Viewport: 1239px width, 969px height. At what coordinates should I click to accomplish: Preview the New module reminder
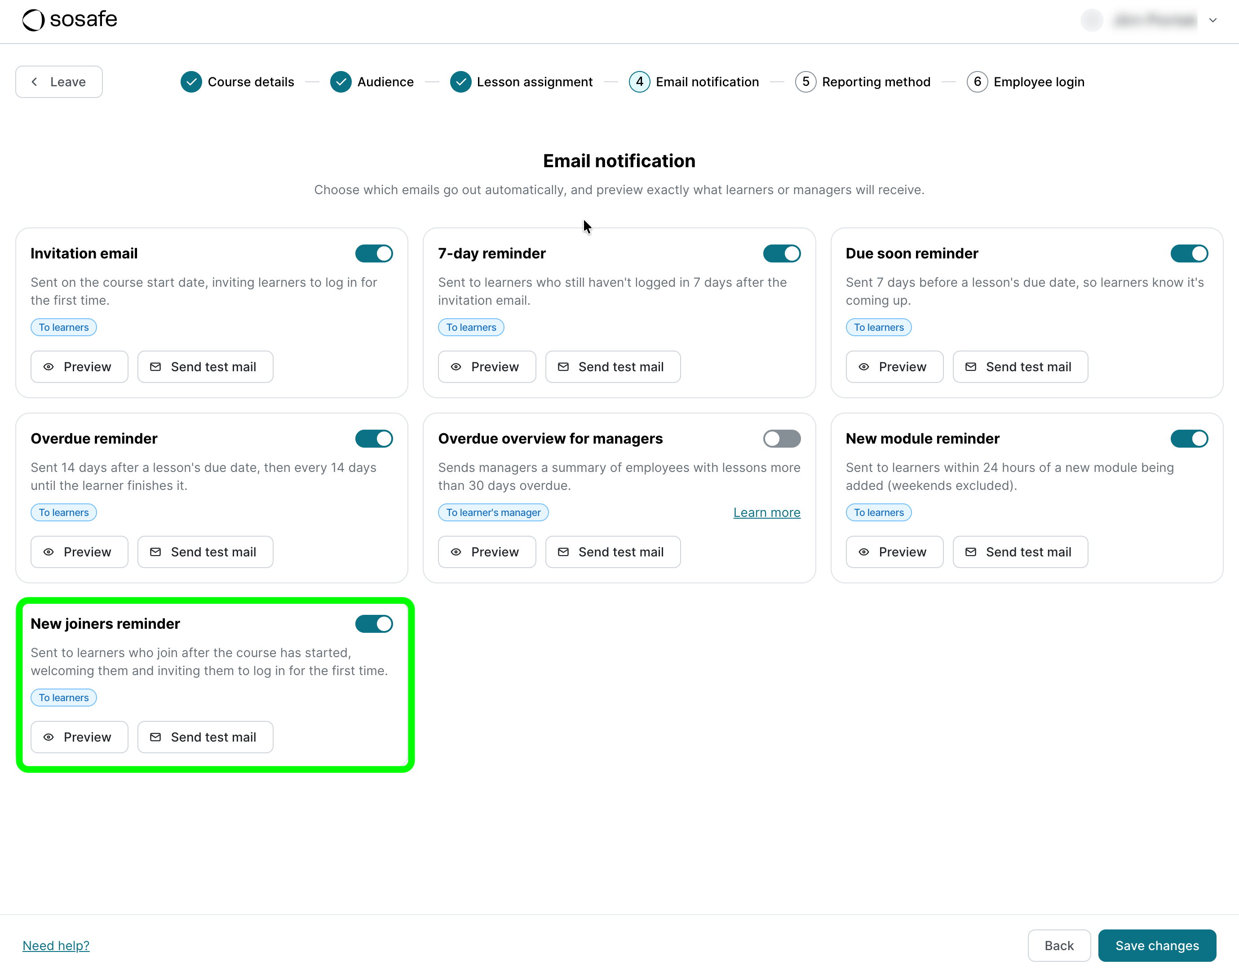click(x=894, y=552)
